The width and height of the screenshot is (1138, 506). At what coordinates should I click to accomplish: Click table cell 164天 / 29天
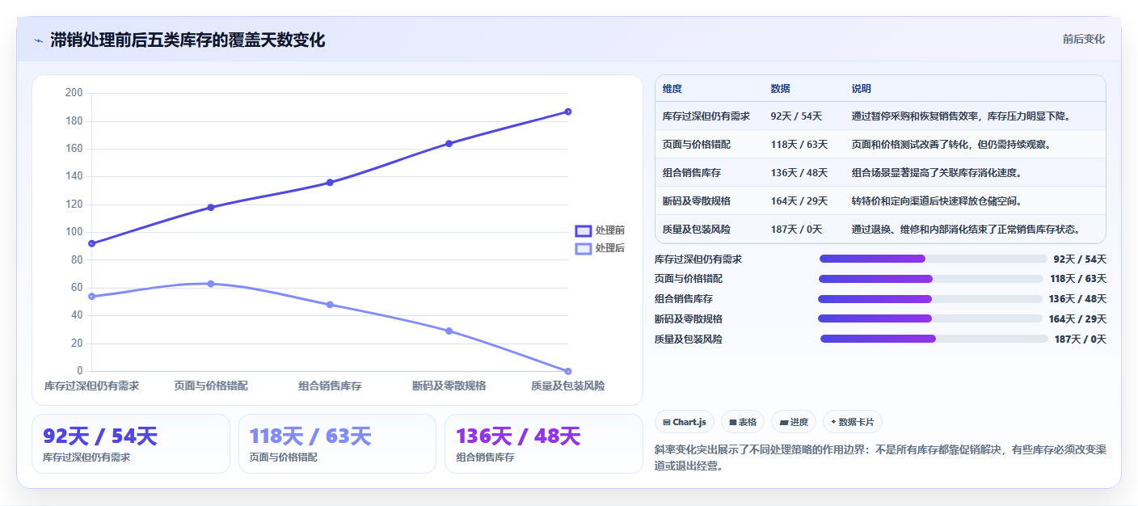799,201
